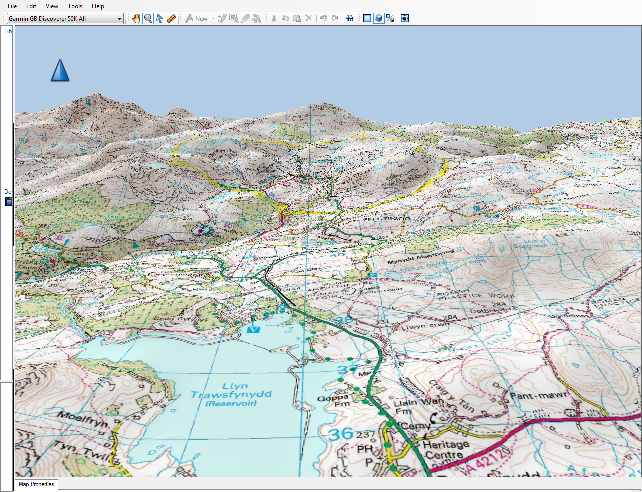Click the Delete X icon
Screen dimensions: 642x492
point(309,19)
